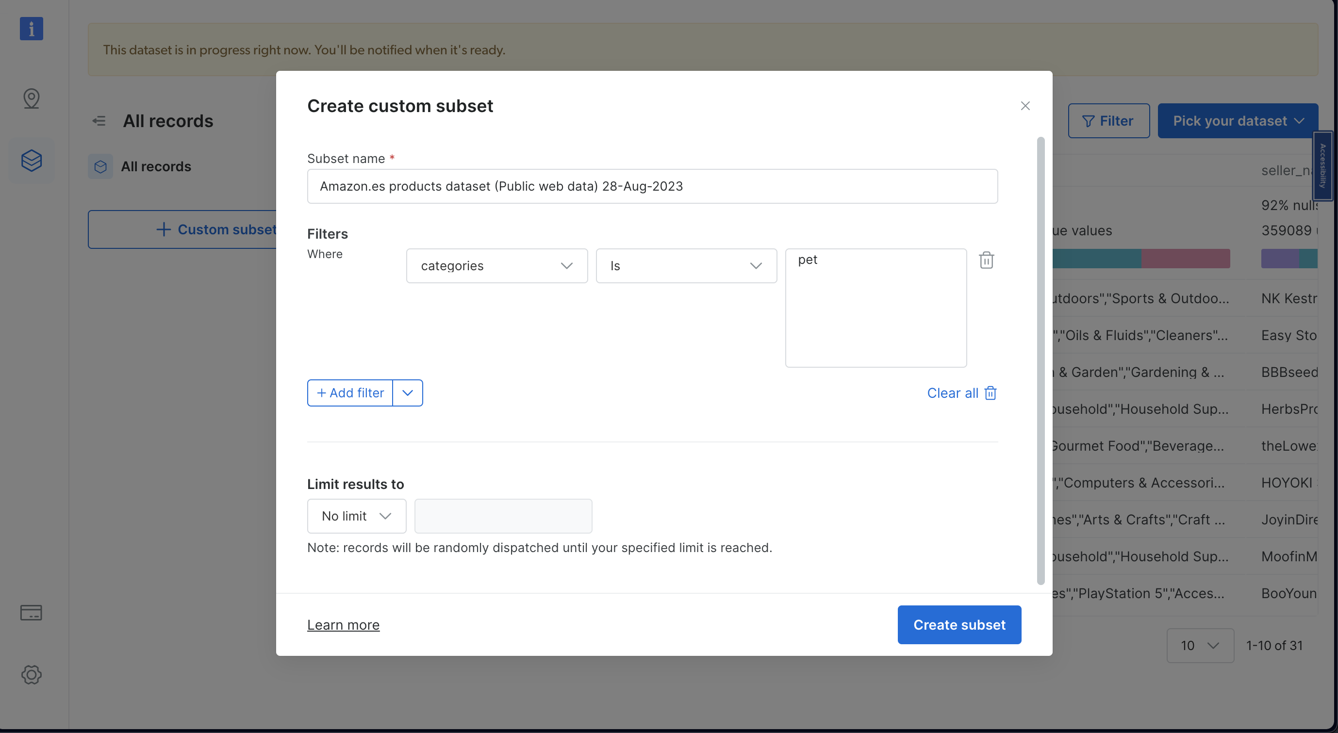The width and height of the screenshot is (1338, 733).
Task: Collapse the All records side panel
Action: (99, 121)
